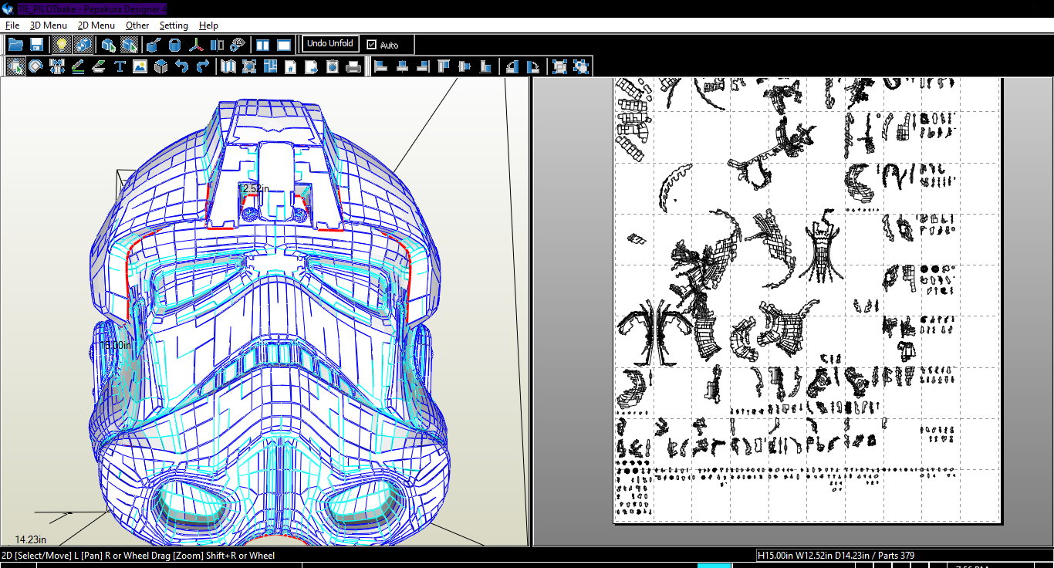Screen dimensions: 1054x568
Task: Click the page number icon with hash
Action: click(291, 66)
